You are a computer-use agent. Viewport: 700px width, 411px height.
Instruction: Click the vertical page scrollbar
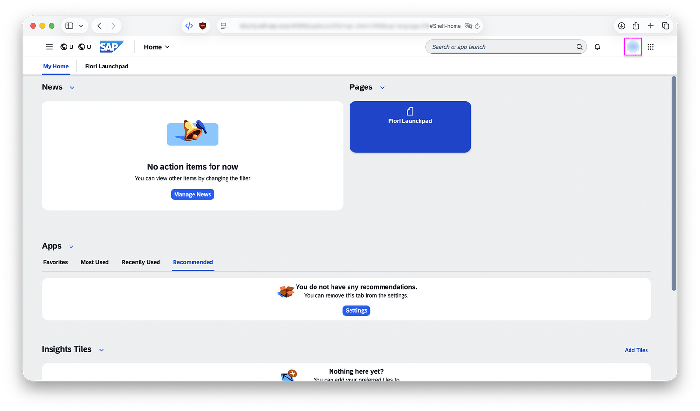674,183
